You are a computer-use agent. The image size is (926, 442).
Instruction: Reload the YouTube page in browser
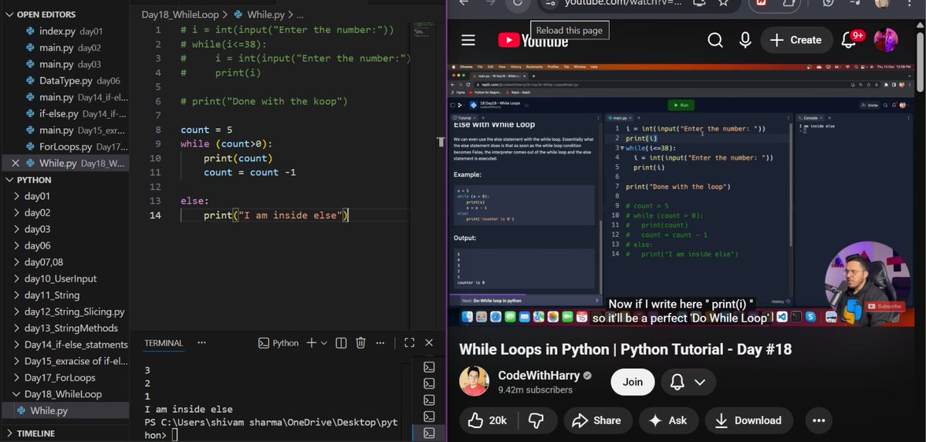(518, 3)
